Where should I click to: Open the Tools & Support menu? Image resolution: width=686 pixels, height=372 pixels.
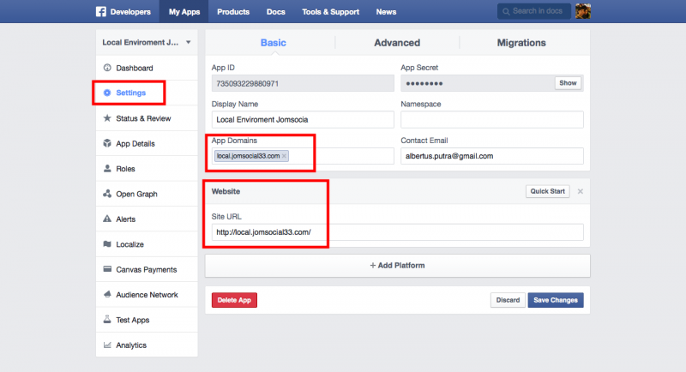click(x=330, y=12)
